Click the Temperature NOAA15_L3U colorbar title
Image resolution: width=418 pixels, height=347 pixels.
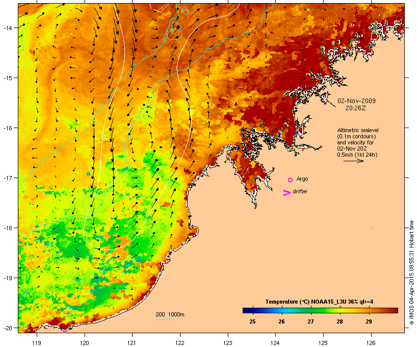click(x=319, y=302)
